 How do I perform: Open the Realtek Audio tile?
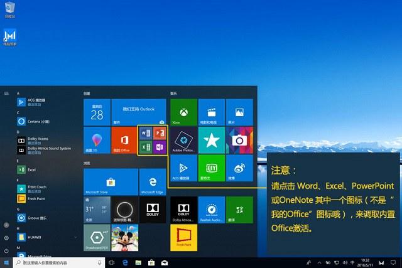coord(212,210)
